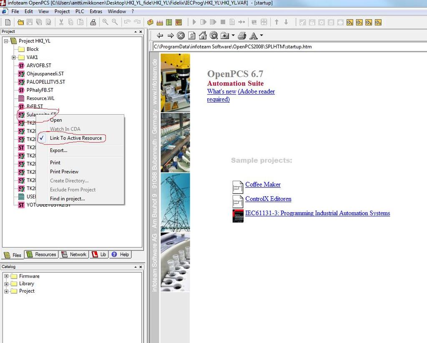The height and width of the screenshot is (343, 427).
Task: Click the Catalog panel collapse arrow
Action: click(x=136, y=267)
